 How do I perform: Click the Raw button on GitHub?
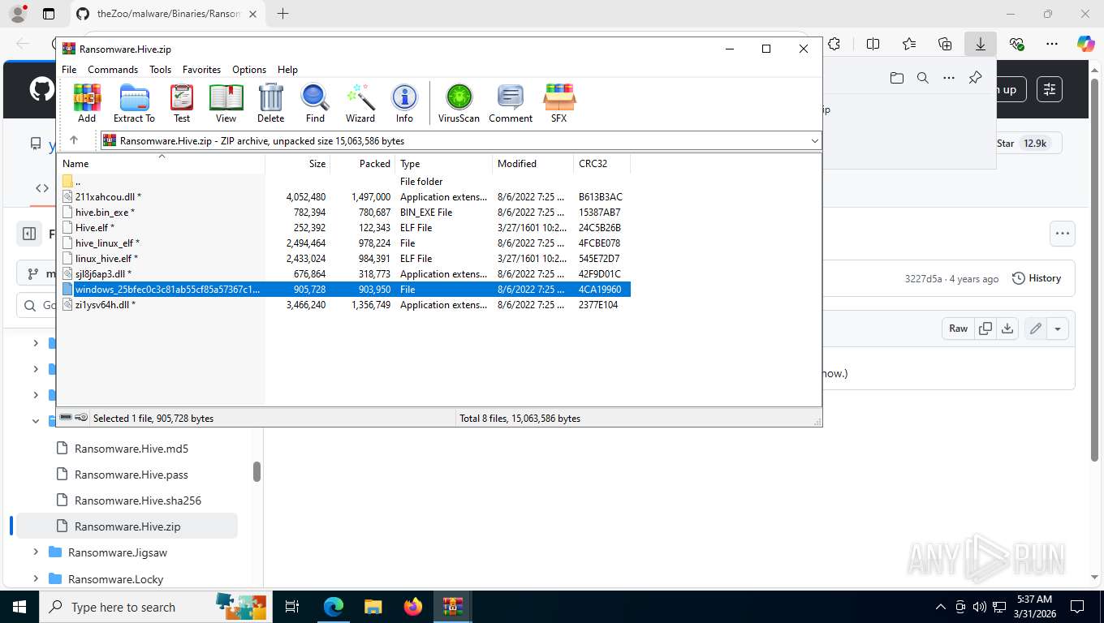click(958, 329)
